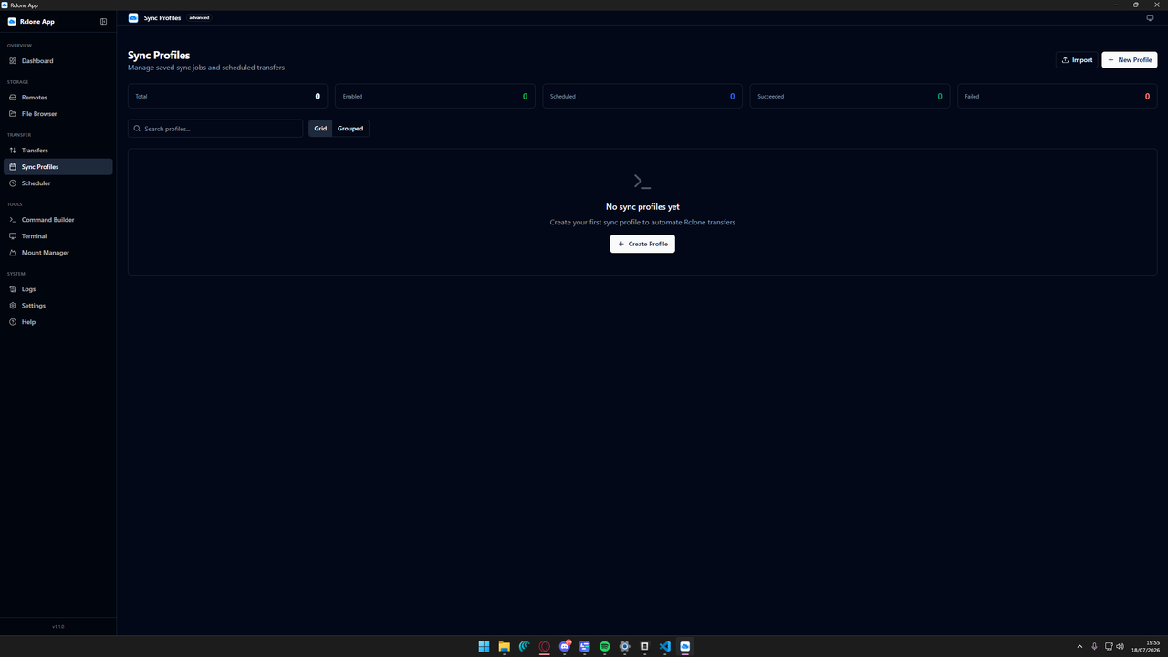1168x657 pixels.
Task: Open Discord from the taskbar
Action: click(x=565, y=646)
